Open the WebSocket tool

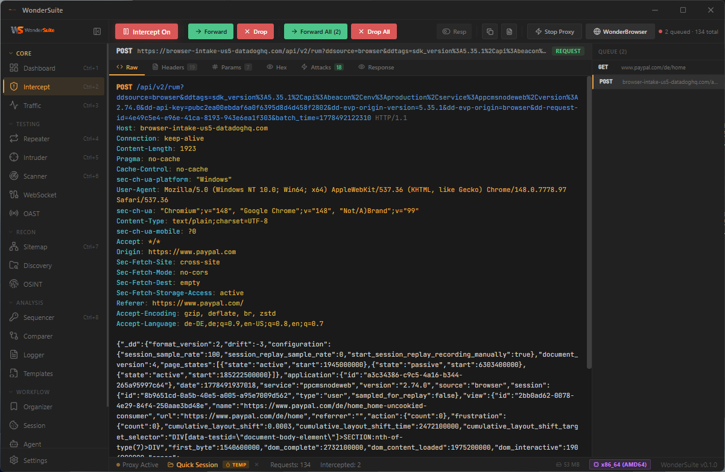53,195
